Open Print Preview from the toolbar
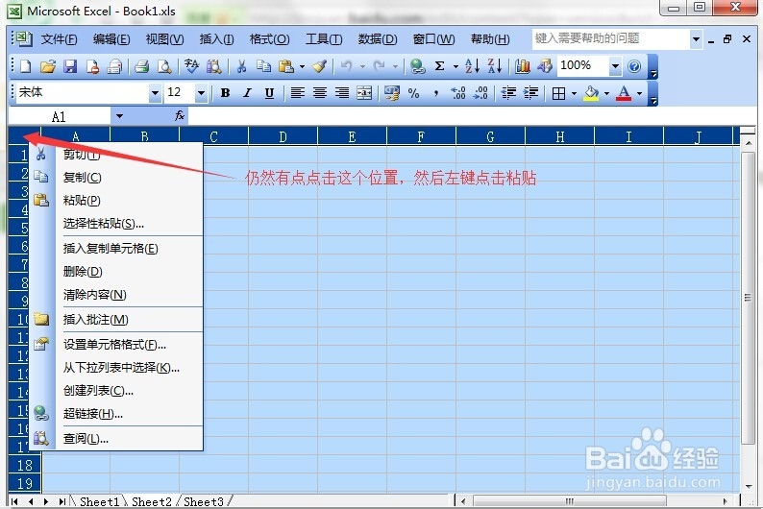The height and width of the screenshot is (509, 763). (x=164, y=66)
